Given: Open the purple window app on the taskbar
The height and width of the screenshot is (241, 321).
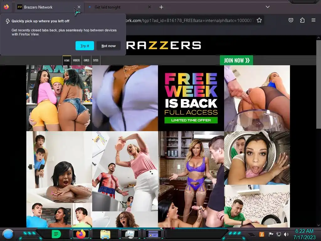Looking at the screenshot, I should (153, 234).
